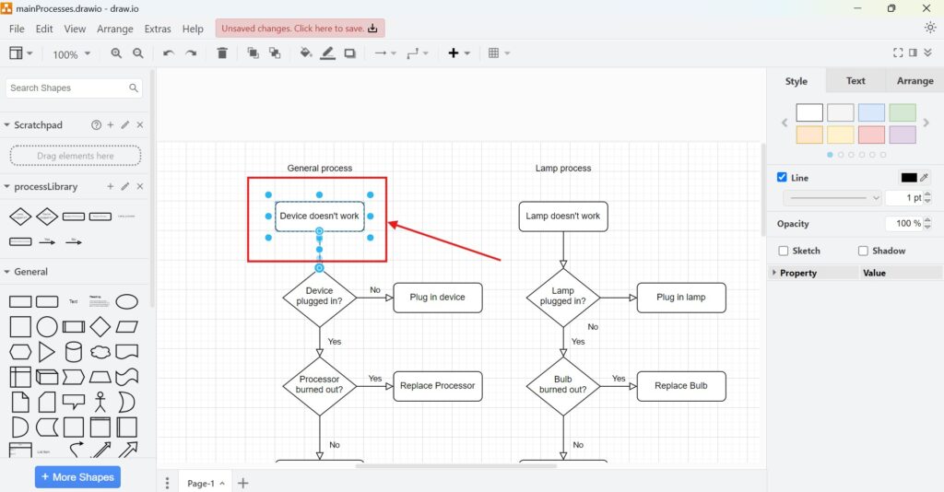Click the Line Color pencil icon
944x492 pixels.
click(x=328, y=53)
